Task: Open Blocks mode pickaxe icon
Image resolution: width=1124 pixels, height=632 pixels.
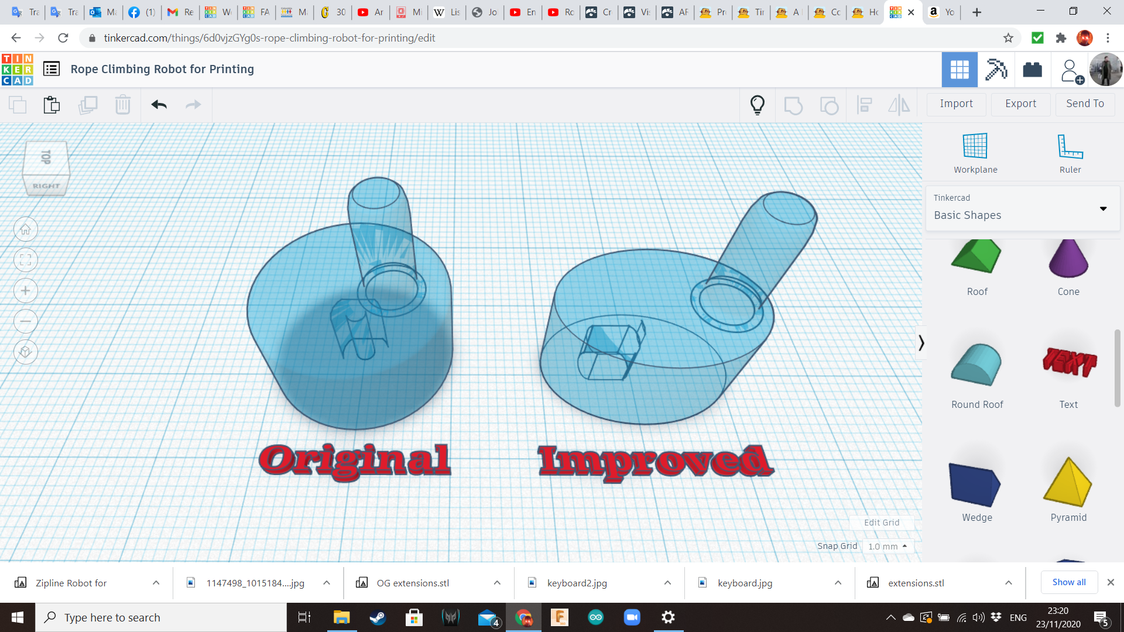Action: click(x=995, y=70)
